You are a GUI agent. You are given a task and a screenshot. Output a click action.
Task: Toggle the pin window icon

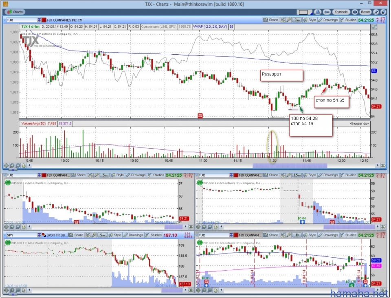click(376, 12)
